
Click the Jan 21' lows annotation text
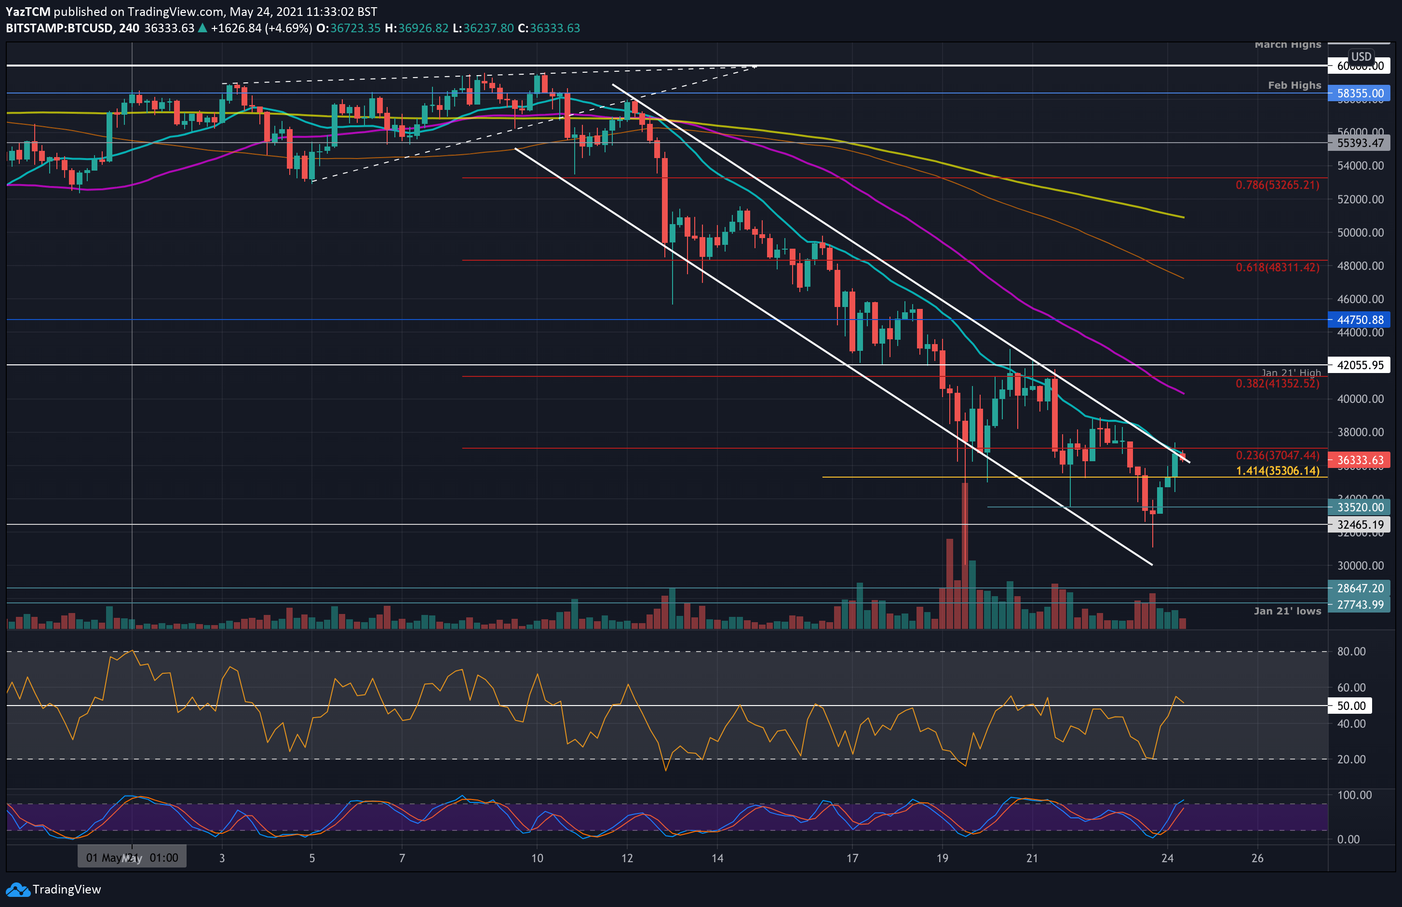tap(1287, 611)
